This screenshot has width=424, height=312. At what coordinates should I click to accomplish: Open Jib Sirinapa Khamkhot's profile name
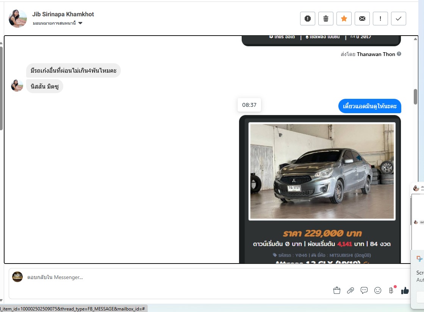[63, 14]
